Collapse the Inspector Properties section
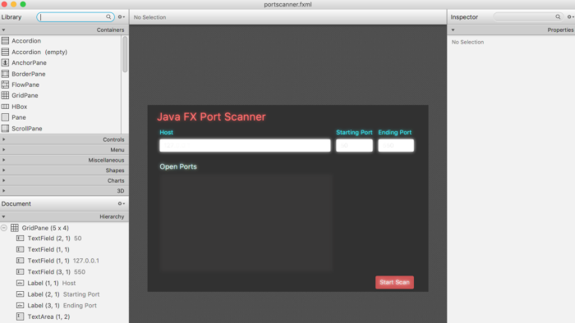 coord(453,30)
